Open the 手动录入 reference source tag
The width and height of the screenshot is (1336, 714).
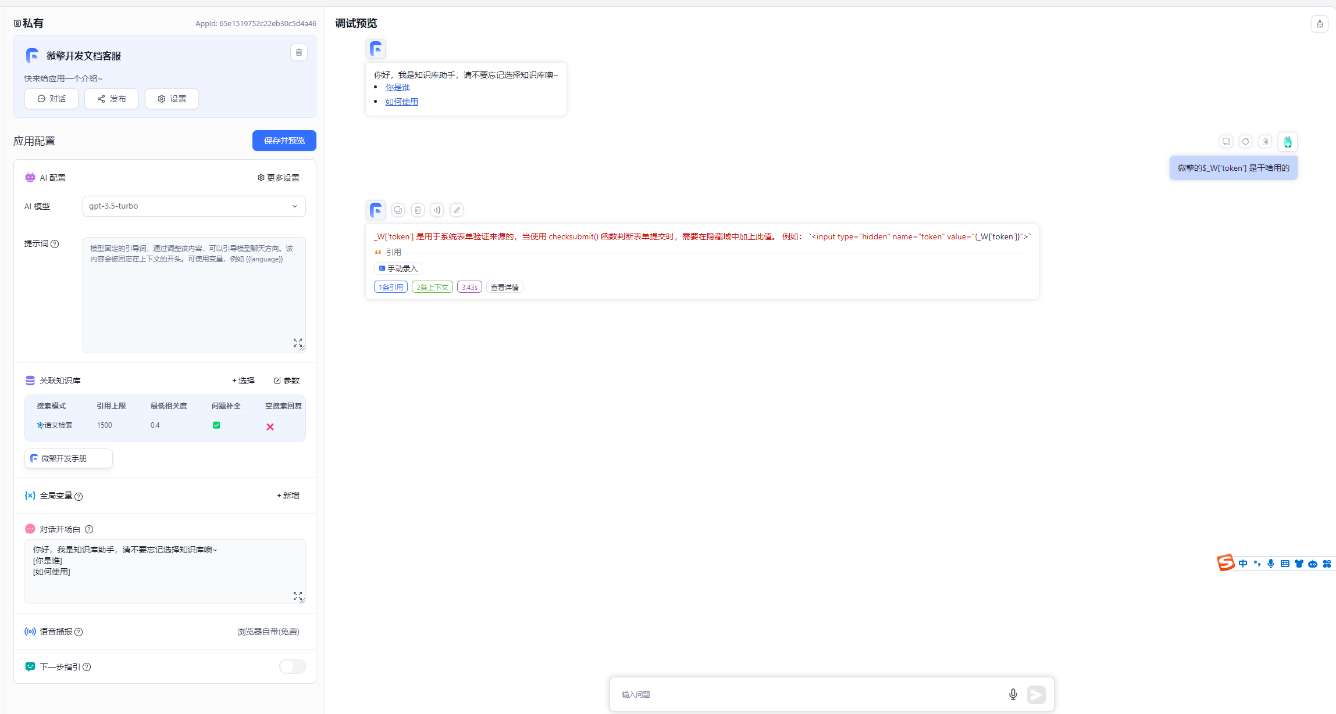pyautogui.click(x=398, y=268)
